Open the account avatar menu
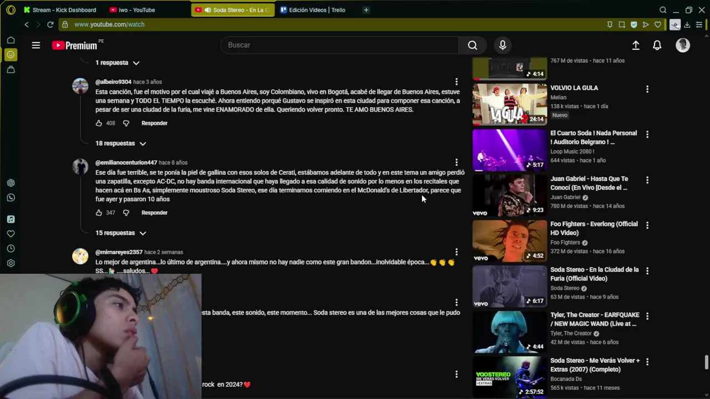Image resolution: width=710 pixels, height=399 pixels. tap(683, 45)
